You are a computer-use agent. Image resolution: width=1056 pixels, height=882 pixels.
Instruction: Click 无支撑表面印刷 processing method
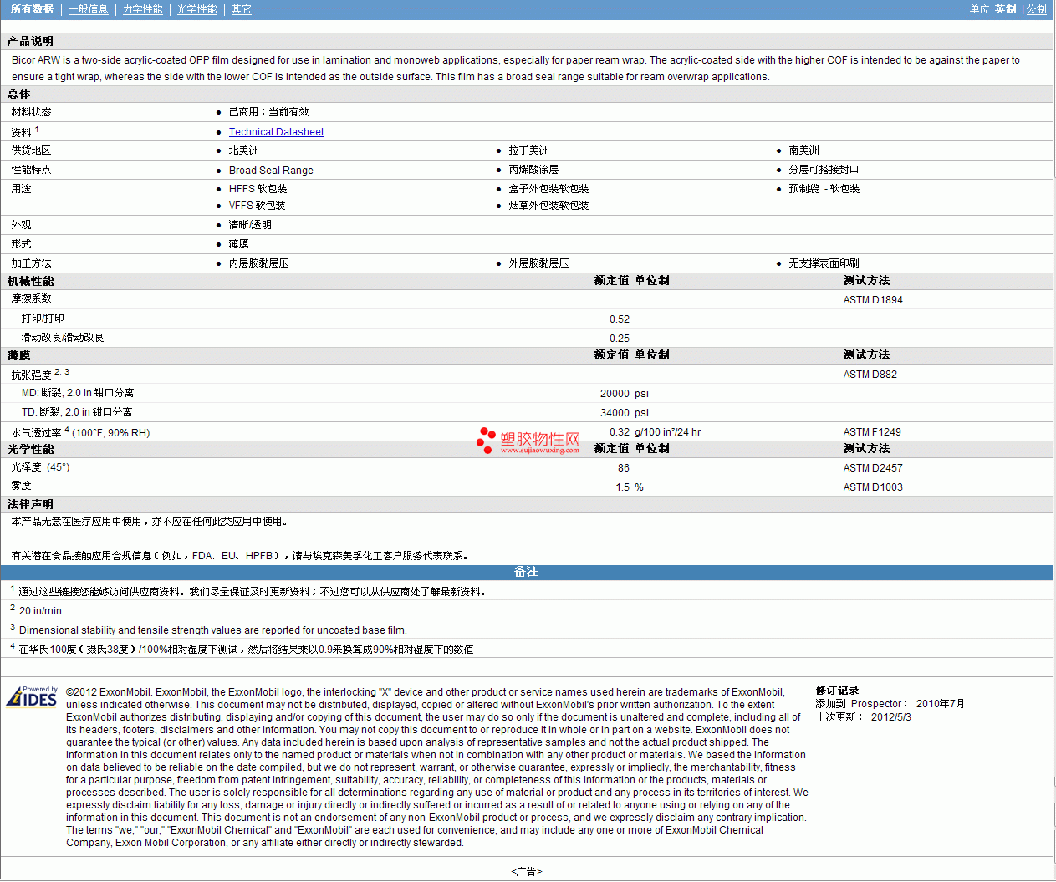pyautogui.click(x=824, y=263)
